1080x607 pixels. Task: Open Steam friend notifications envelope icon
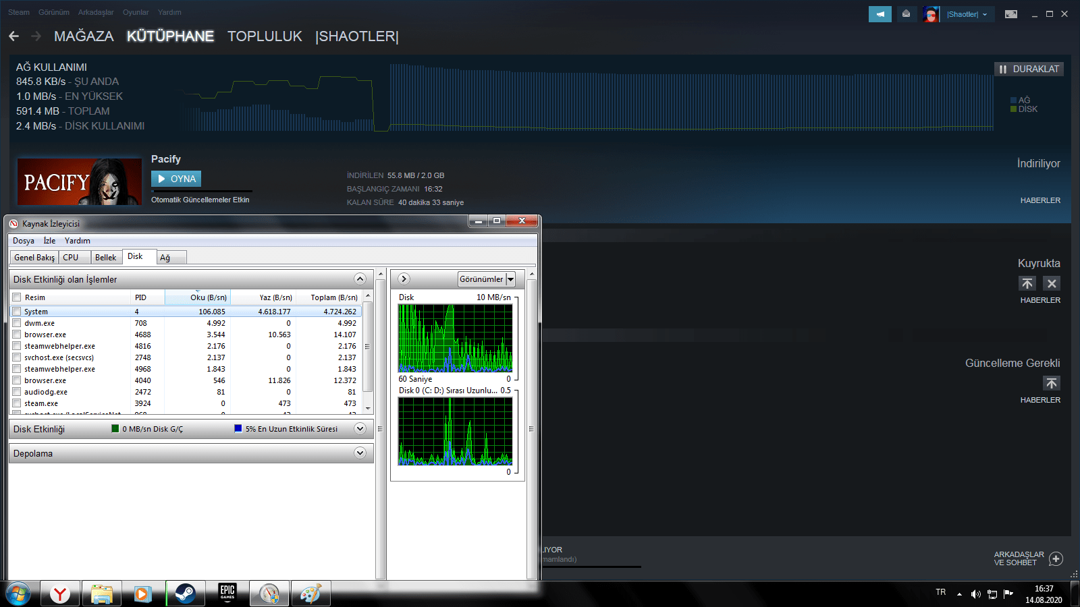click(x=906, y=14)
